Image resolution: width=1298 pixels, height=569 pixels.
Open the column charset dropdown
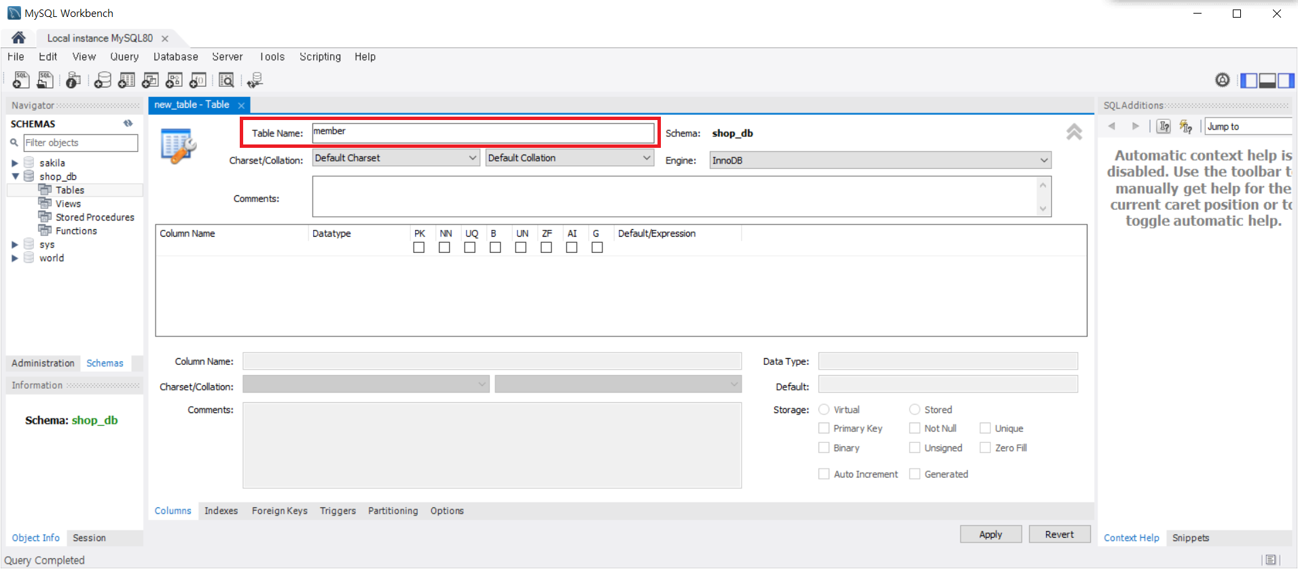coord(365,385)
